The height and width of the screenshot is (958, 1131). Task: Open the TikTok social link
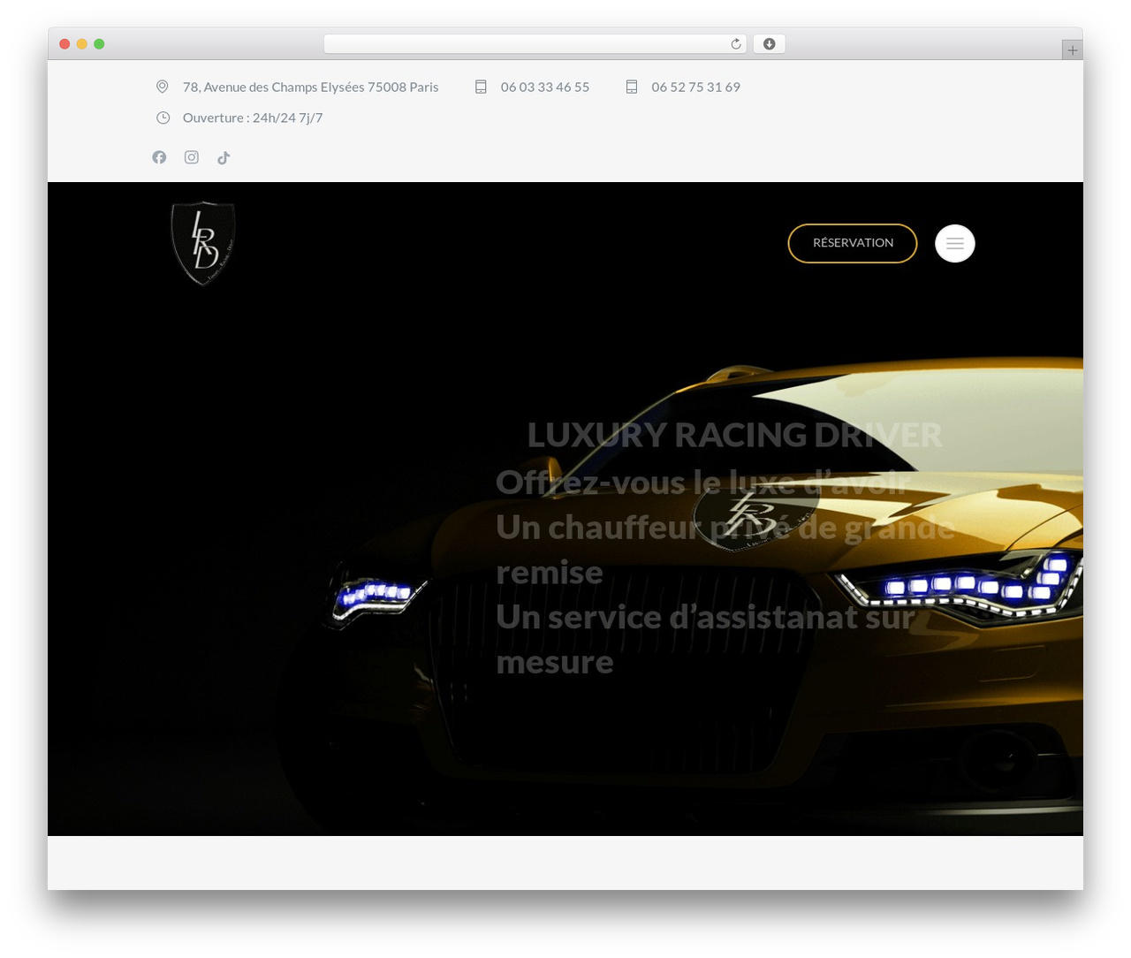(224, 157)
